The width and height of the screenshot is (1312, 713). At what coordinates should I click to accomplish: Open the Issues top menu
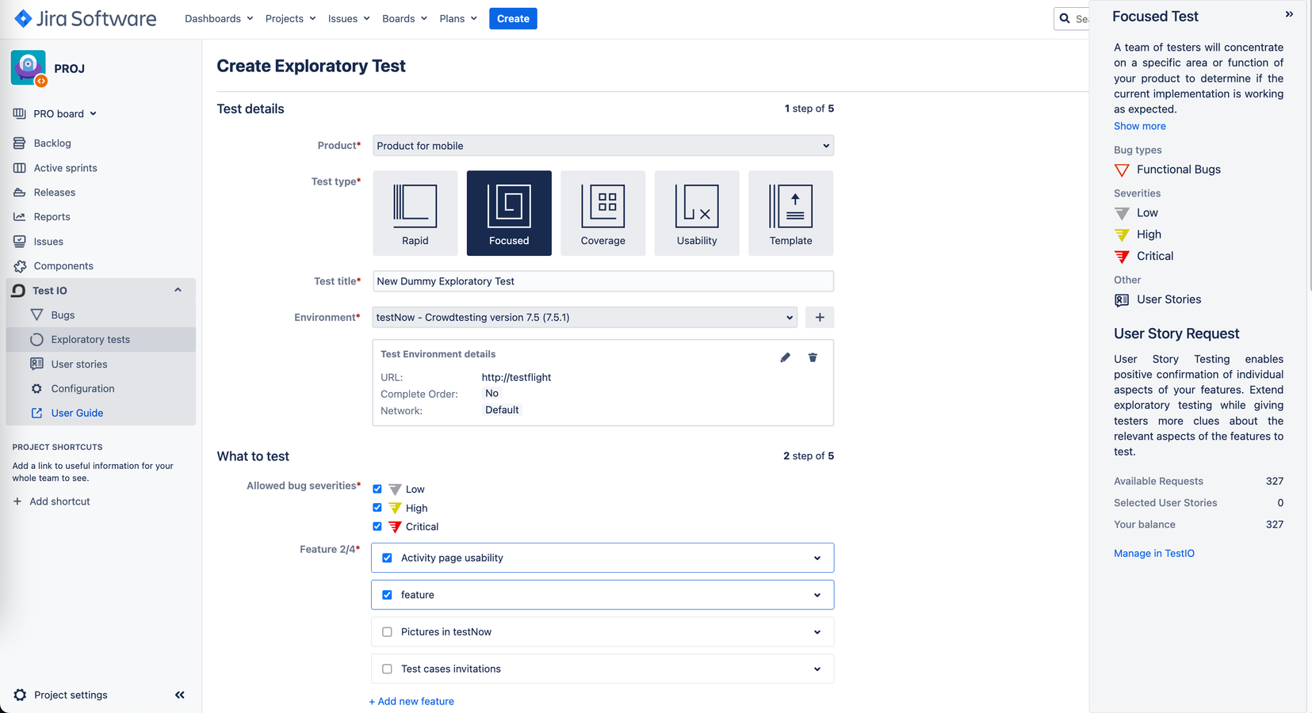click(349, 18)
